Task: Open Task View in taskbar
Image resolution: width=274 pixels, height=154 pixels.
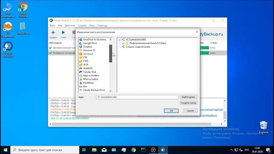Action: [x=84, y=150]
